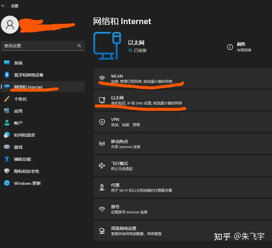Viewport: 272px width, 248px height.
Task: Click the 查找设置 search box
Action: pos(43,45)
